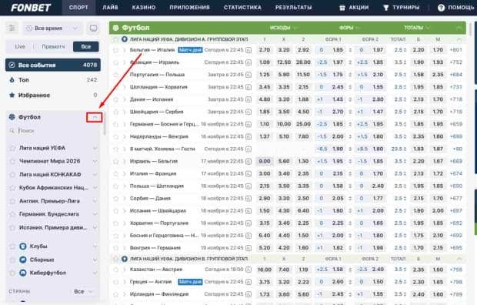477x305 pixels.
Task: Open the filter settings sliders icon
Action: [12, 28]
